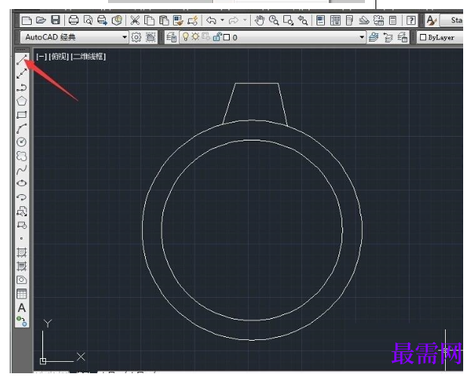Toggle layer 0 freeze sun icon

point(195,37)
